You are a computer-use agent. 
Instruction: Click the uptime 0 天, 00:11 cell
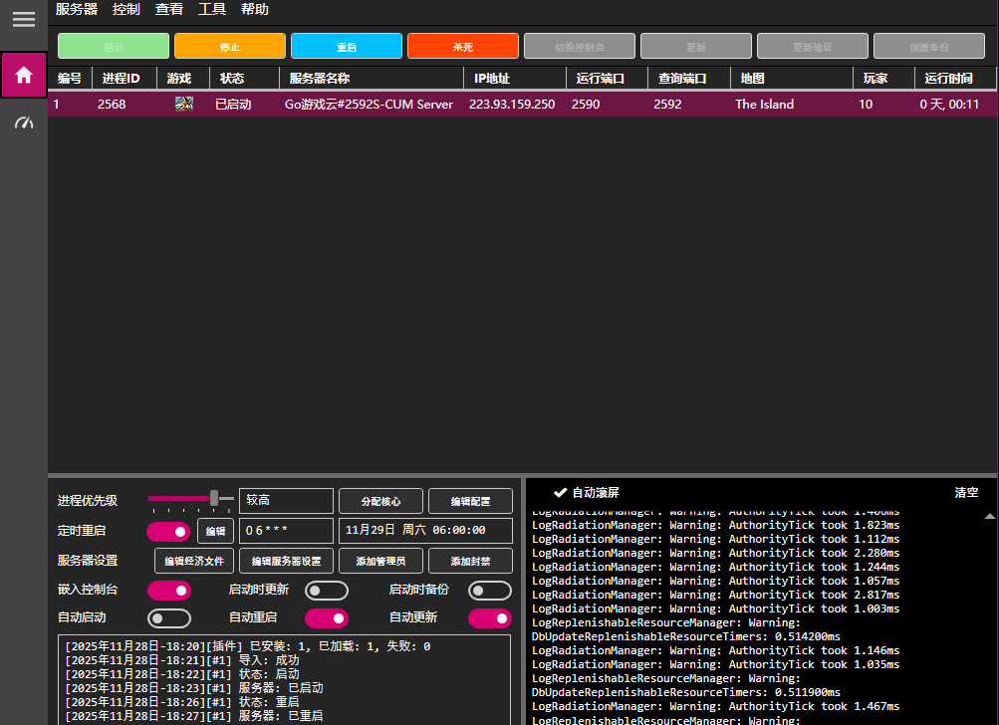[x=949, y=105]
